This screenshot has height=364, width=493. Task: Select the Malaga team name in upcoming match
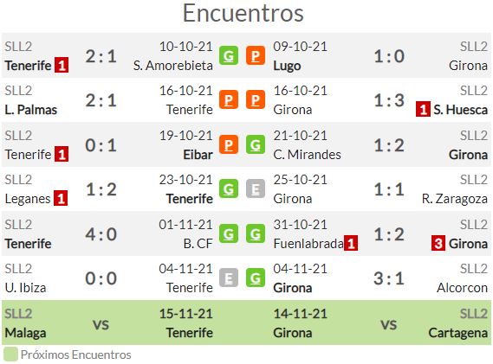25,333
